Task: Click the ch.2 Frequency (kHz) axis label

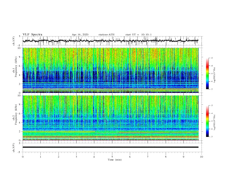Action: click(15, 114)
